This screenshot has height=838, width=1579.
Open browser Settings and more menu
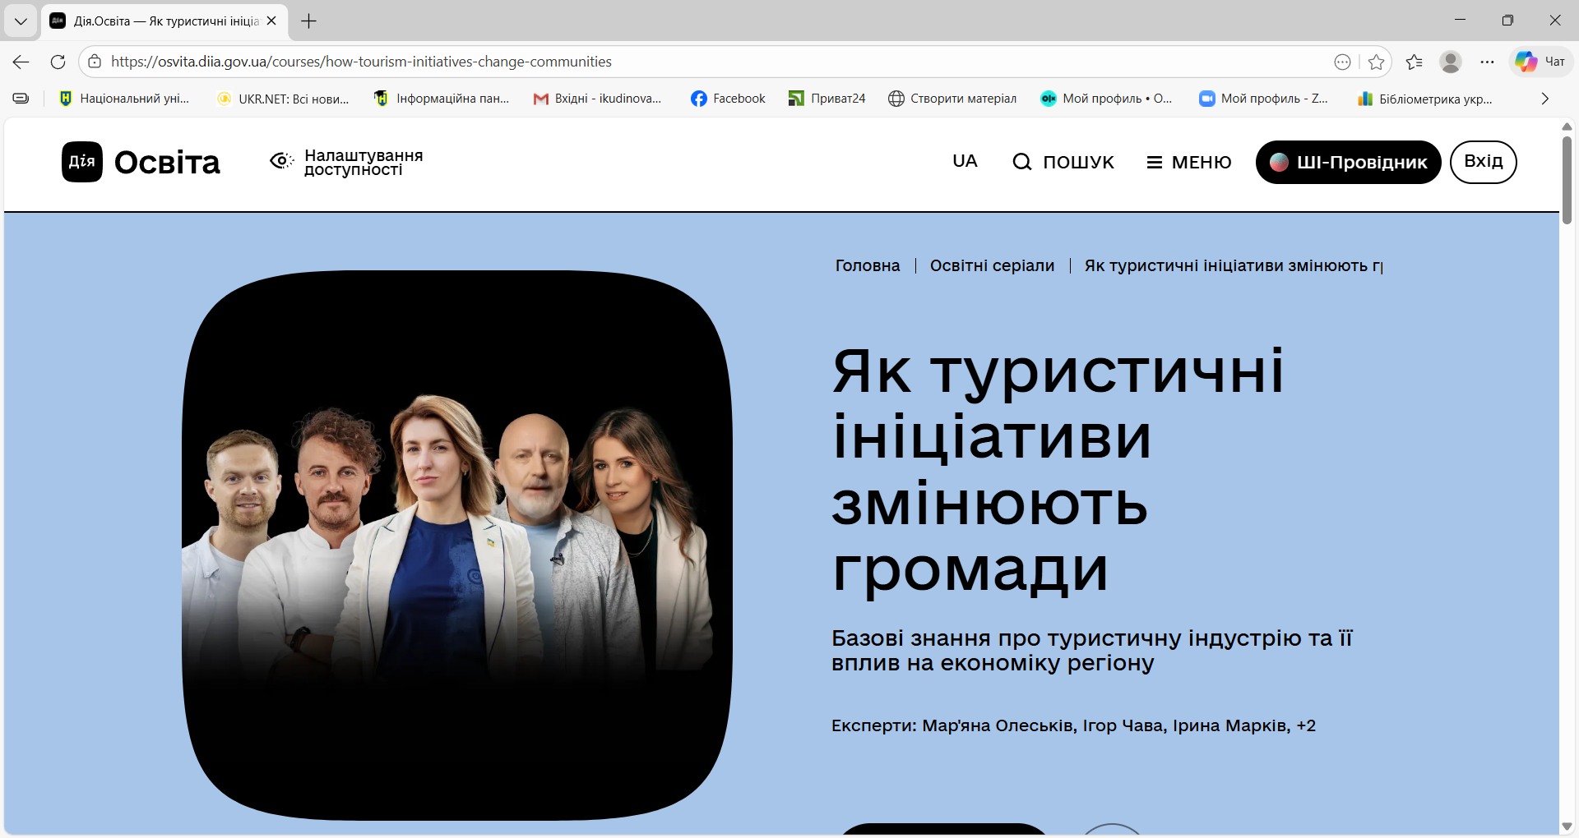coord(1488,62)
